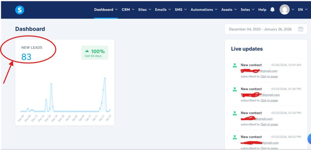Screen dimensions: 311x150
Task: Expand the CRM dropdown menu
Action: [x=128, y=10]
